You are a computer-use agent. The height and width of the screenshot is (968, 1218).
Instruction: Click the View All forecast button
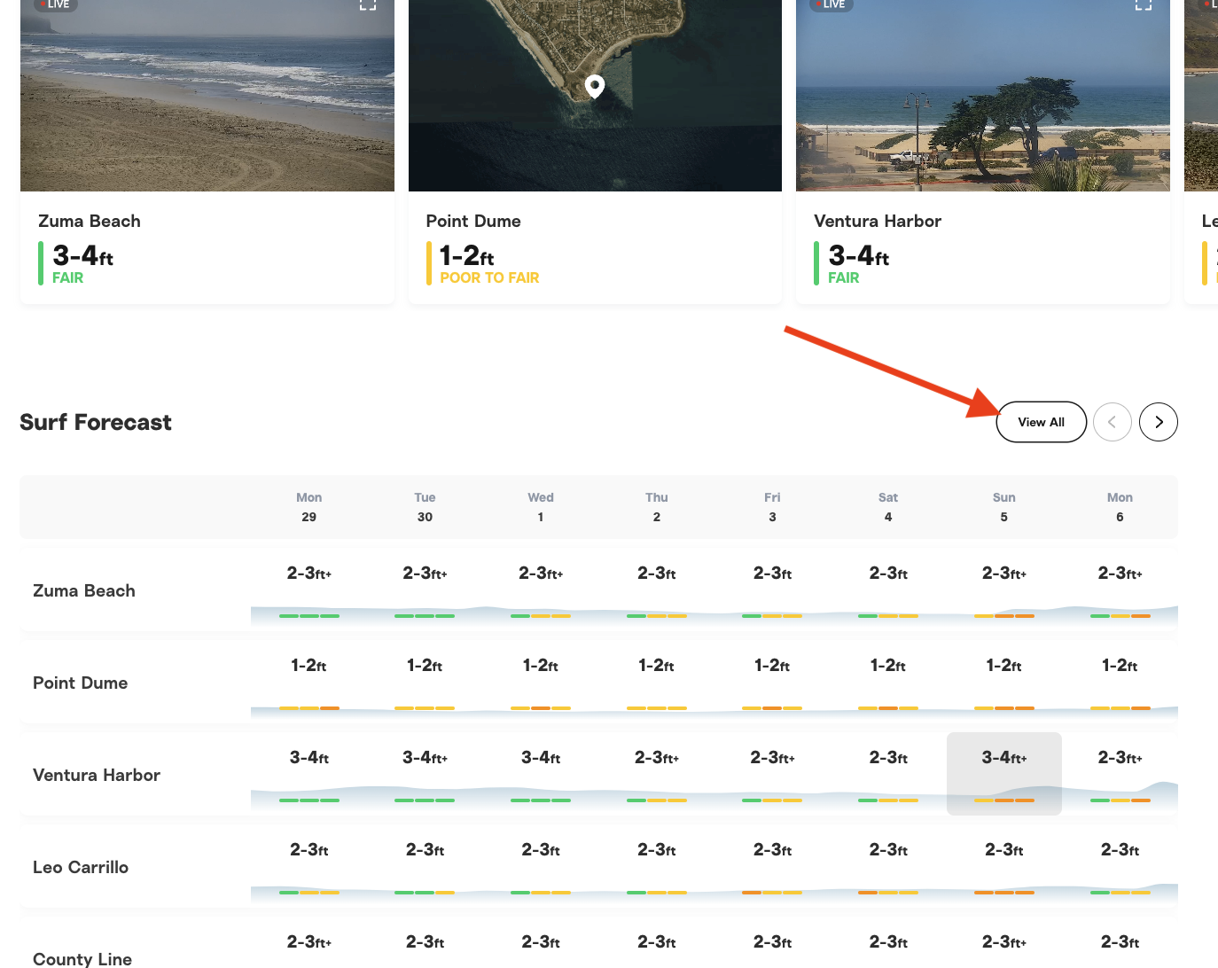[x=1041, y=422]
